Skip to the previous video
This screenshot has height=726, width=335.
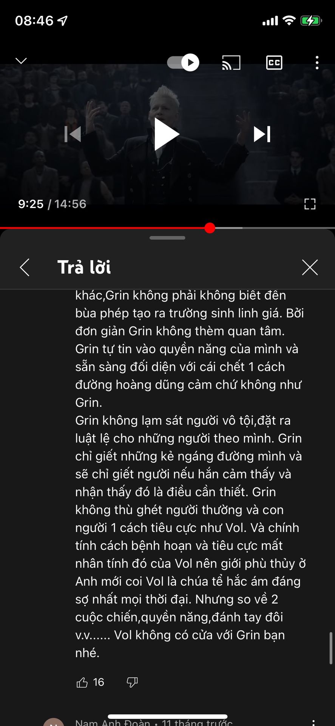click(x=73, y=134)
